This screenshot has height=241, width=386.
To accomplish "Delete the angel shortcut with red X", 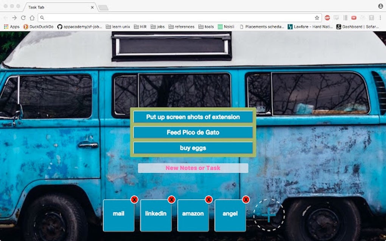I will tap(246, 199).
